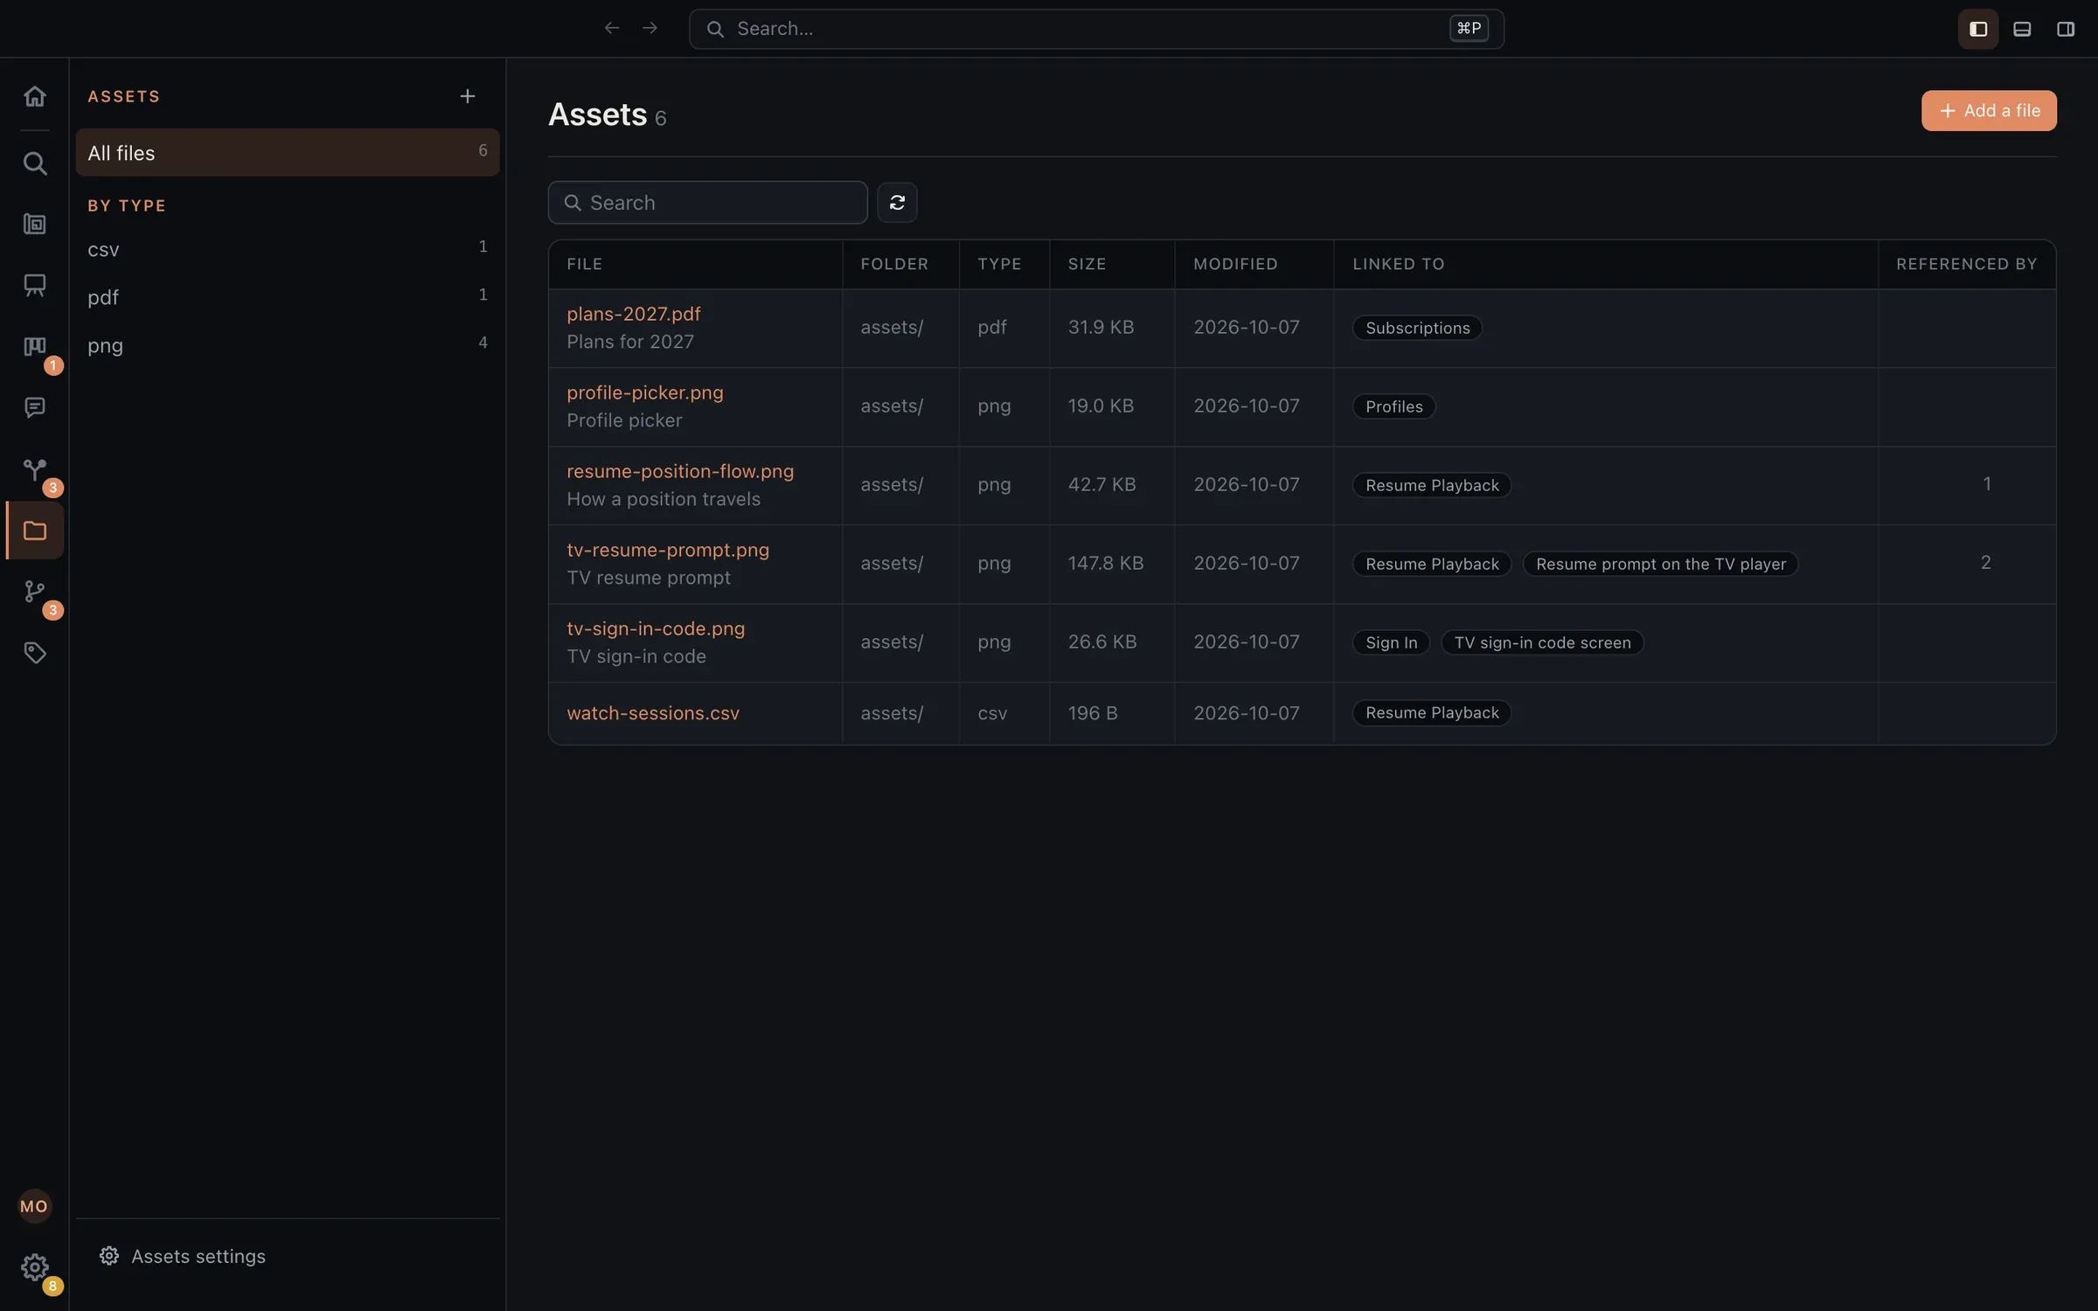This screenshot has width=2098, height=1311.
Task: Open plans-2027.pdf file link
Action: coord(634,314)
